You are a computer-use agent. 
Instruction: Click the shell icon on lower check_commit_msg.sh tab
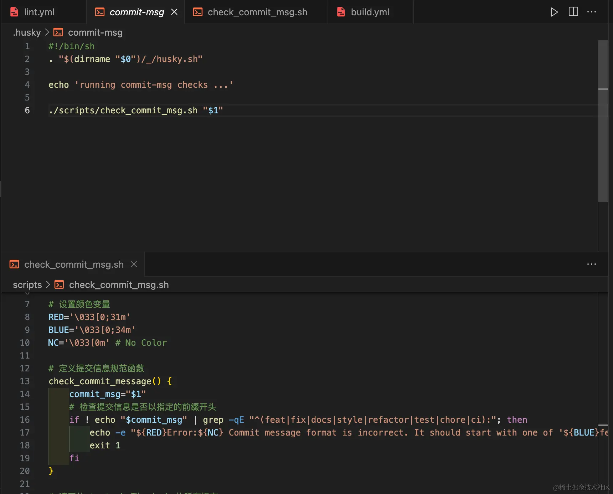pos(14,264)
